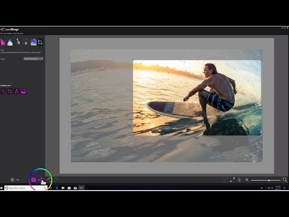Image resolution: width=289 pixels, height=217 pixels.
Task: Click the crop rectangle's top-left corner handle
Action: [x=133, y=60]
